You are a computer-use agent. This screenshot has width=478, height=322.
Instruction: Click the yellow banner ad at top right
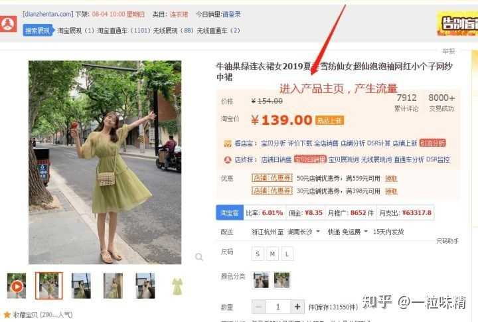(x=457, y=24)
